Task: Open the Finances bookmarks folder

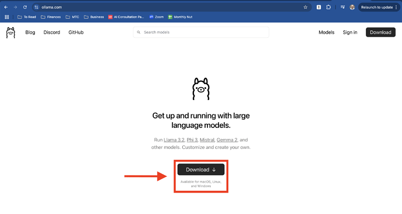Action: [51, 17]
